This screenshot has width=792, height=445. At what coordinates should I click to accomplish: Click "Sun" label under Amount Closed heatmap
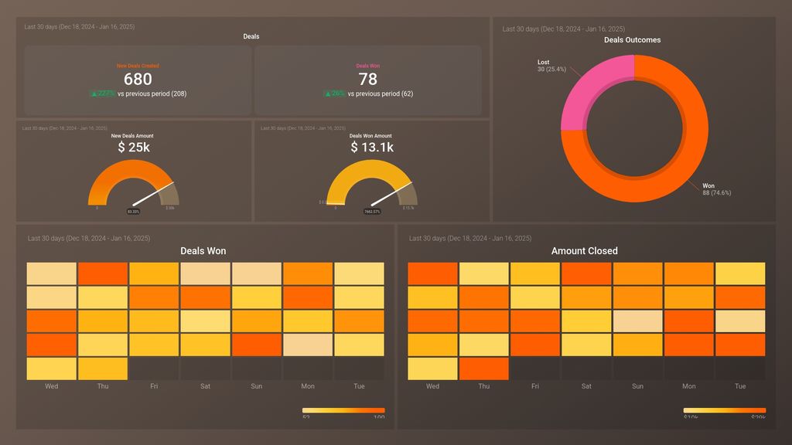point(638,386)
